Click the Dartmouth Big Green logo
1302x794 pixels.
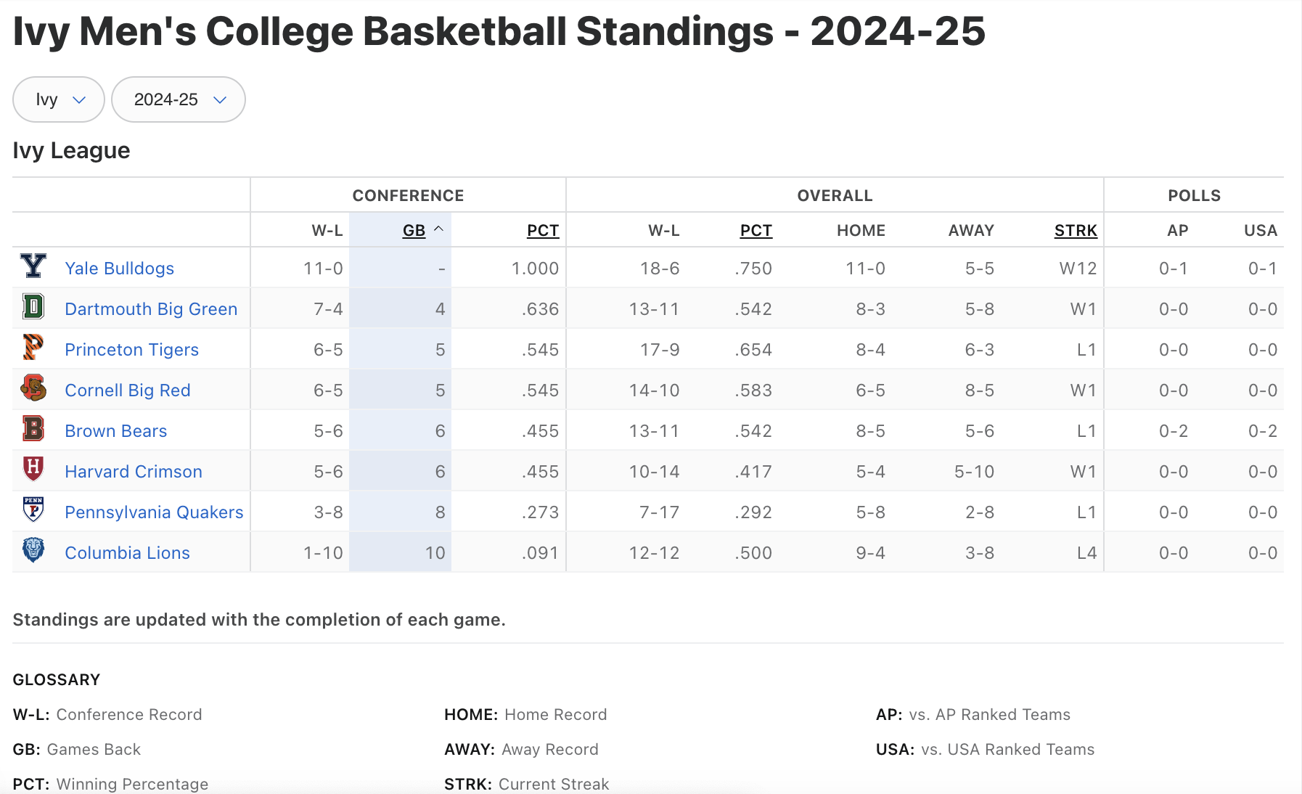pos(33,307)
